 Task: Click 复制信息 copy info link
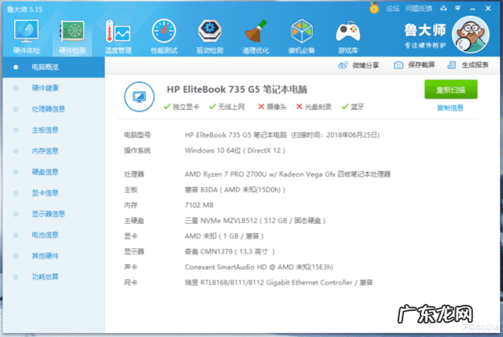click(450, 108)
